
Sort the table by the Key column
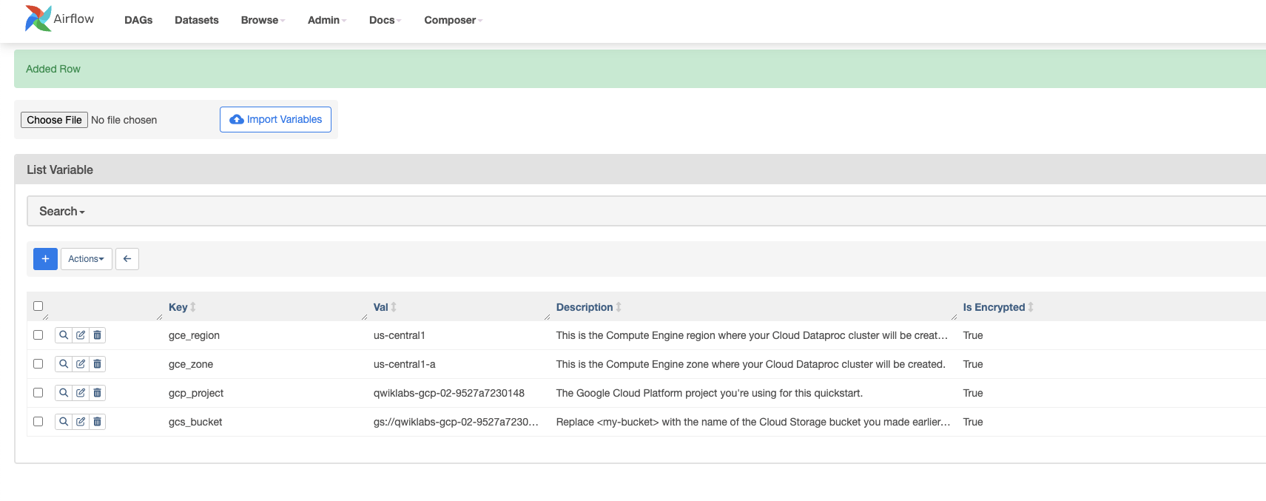point(178,307)
